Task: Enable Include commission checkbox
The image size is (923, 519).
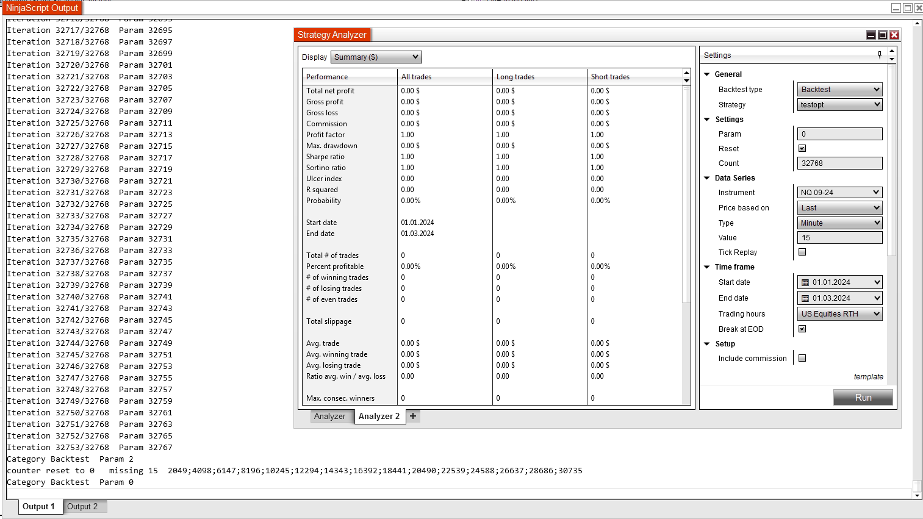Action: pyautogui.click(x=802, y=358)
